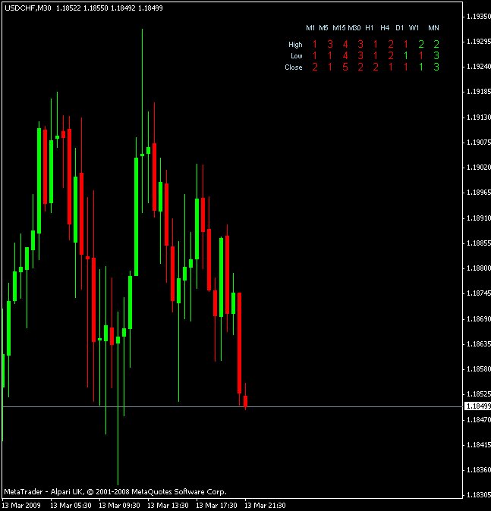The image size is (491, 511).
Task: Select the W1 timeframe column header
Action: tap(414, 28)
